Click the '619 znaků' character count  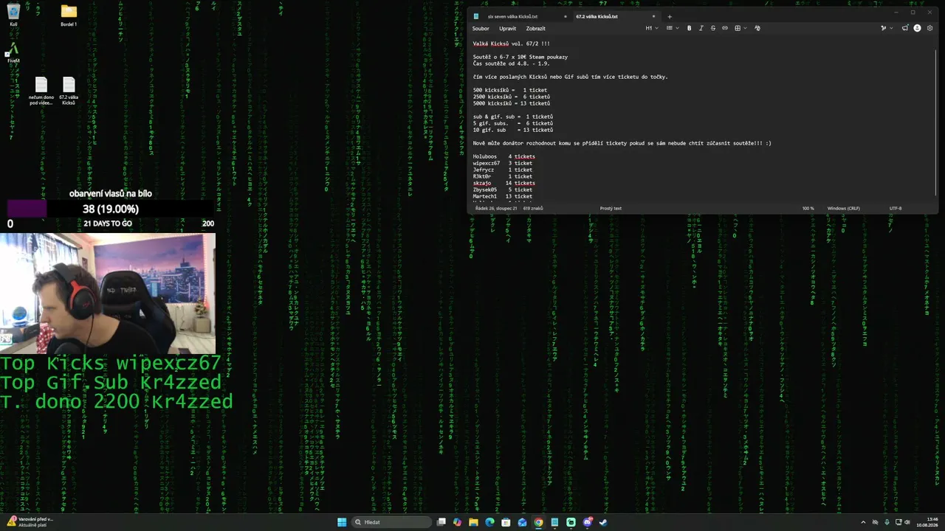click(533, 208)
